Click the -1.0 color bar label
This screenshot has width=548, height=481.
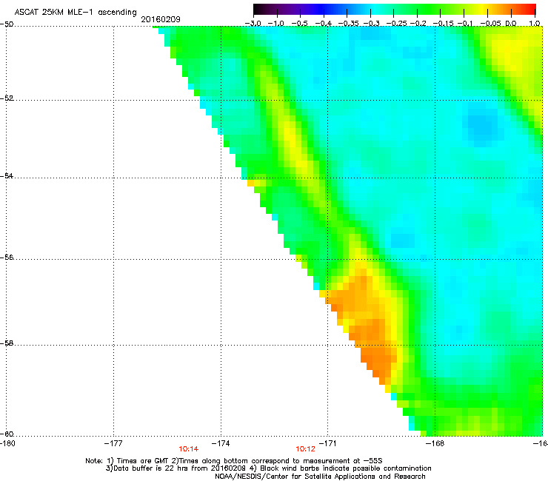[277, 24]
